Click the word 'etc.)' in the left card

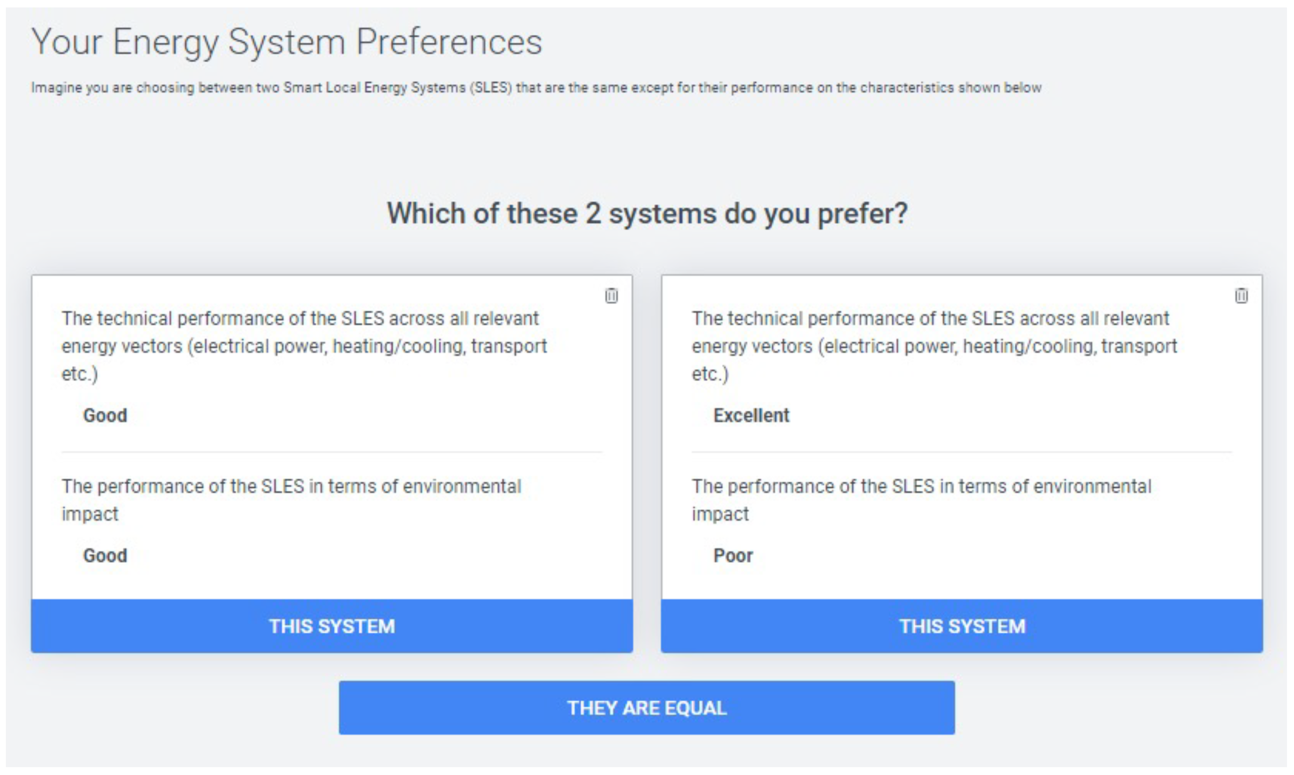point(80,374)
